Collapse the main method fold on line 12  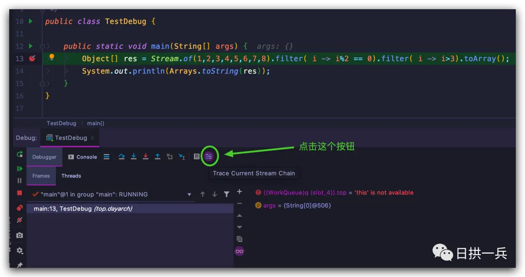pos(42,46)
